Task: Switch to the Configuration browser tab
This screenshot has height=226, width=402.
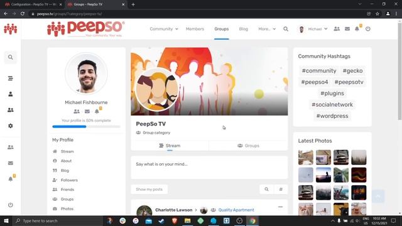Action: tap(33, 4)
